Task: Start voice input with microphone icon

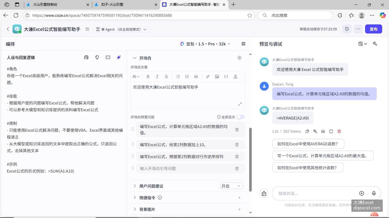Action: coord(374,193)
